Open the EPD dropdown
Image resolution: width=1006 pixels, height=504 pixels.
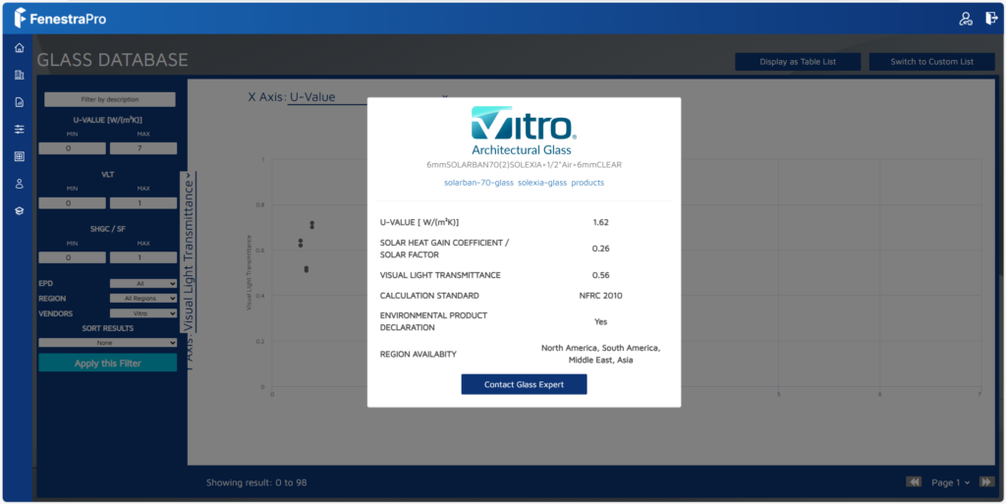(x=143, y=283)
